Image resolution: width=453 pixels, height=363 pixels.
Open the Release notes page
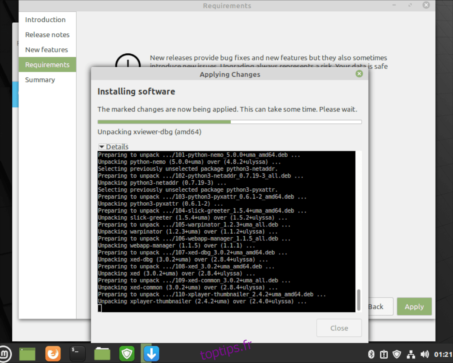click(x=47, y=35)
